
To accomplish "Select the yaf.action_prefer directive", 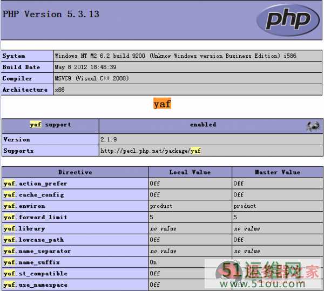I will (75, 184).
